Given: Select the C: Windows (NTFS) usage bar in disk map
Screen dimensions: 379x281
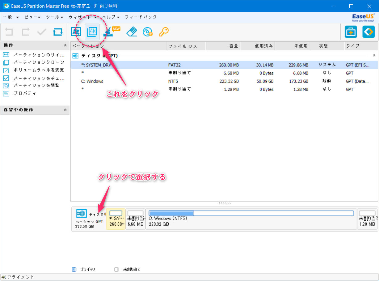Looking at the screenshot, I should click(x=251, y=213).
